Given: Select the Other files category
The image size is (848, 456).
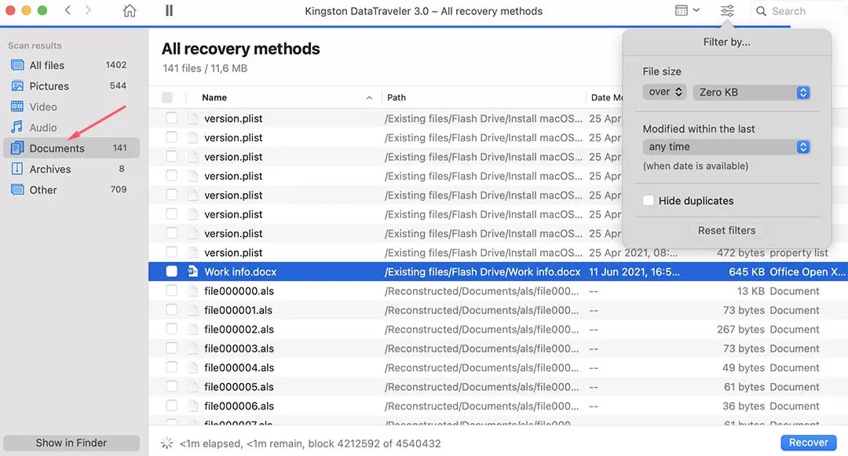Looking at the screenshot, I should point(43,189).
